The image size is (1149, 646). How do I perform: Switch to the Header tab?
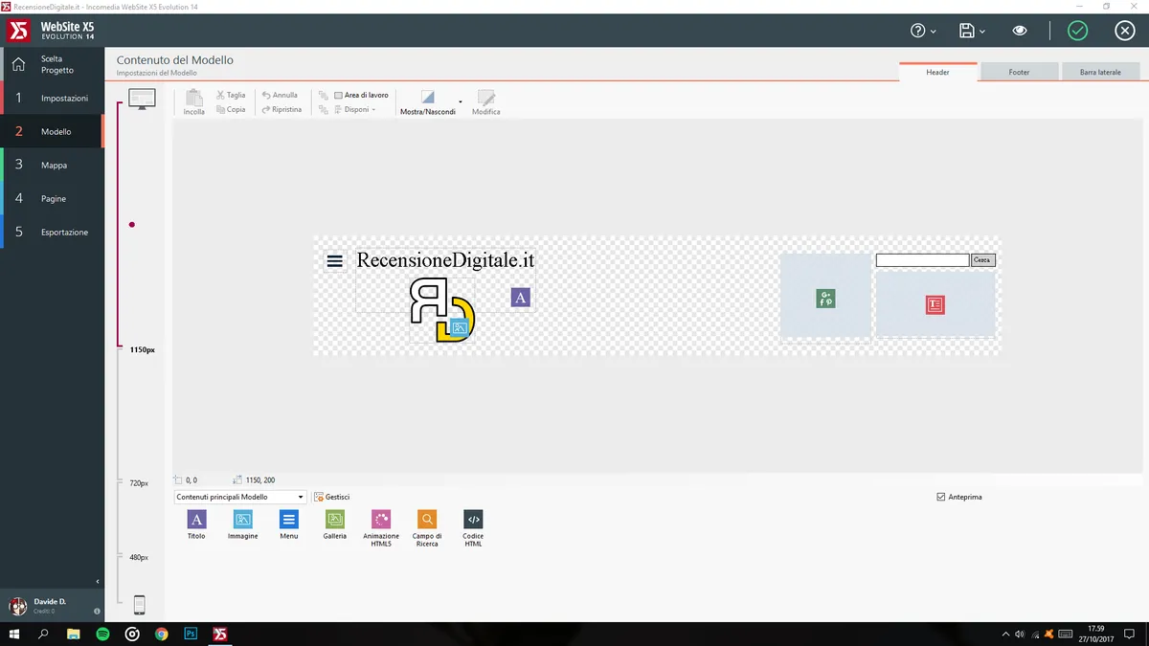pyautogui.click(x=937, y=72)
